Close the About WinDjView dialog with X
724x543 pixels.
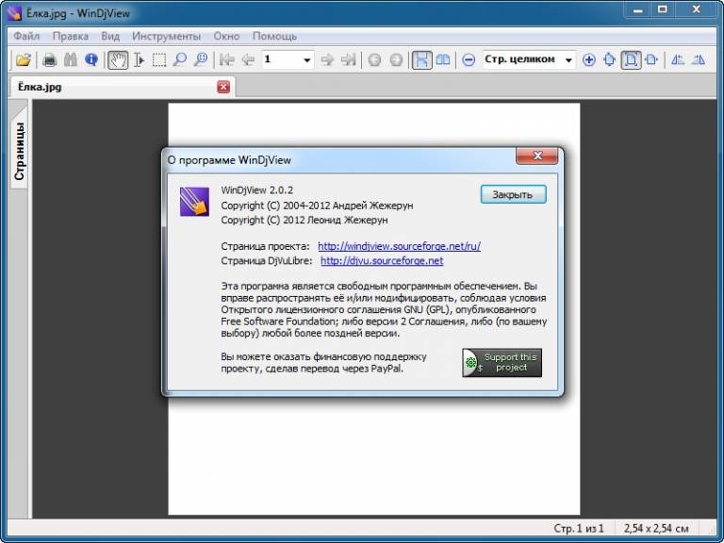tap(537, 156)
